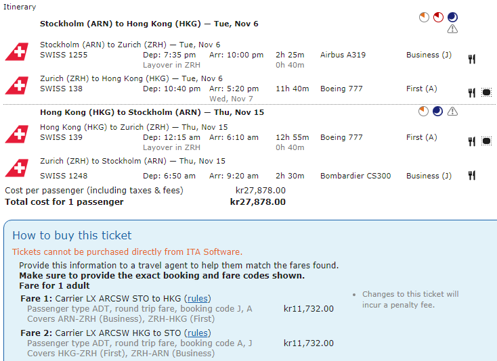Click the red clock icon on outbound trip
This screenshot has width=497, height=361.
click(438, 17)
